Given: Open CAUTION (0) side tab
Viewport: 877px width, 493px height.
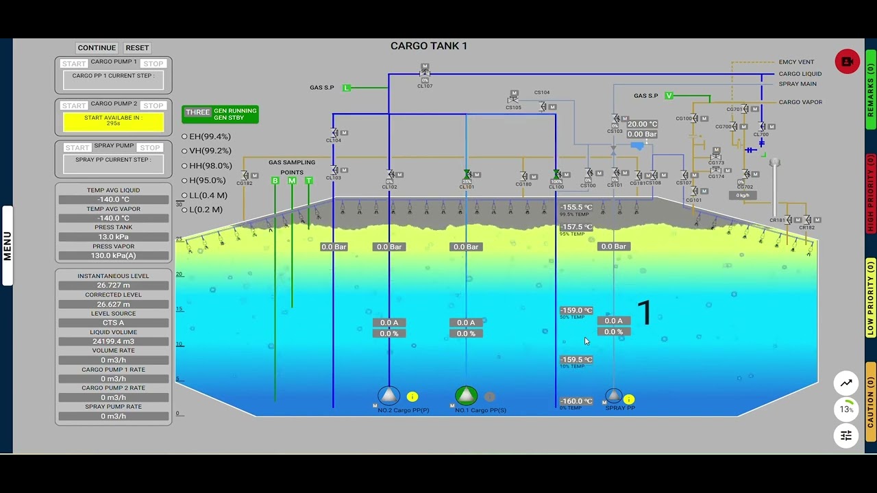Looking at the screenshot, I should (x=871, y=402).
